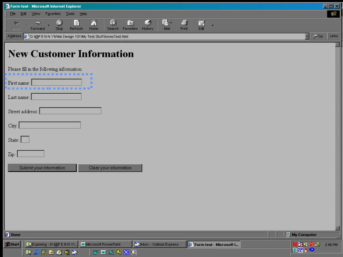Click the IE icon in title bar
The width and height of the screenshot is (343, 257).
point(7,6)
